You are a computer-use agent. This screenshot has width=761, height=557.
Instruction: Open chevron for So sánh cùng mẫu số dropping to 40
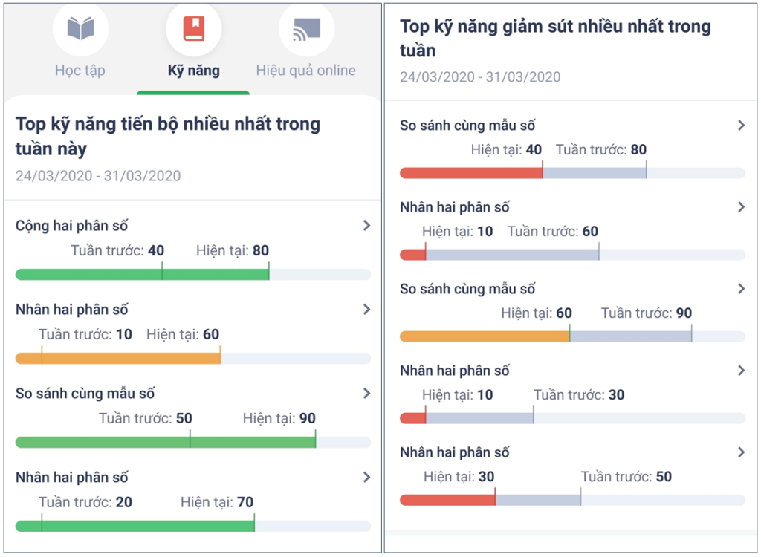pyautogui.click(x=741, y=126)
